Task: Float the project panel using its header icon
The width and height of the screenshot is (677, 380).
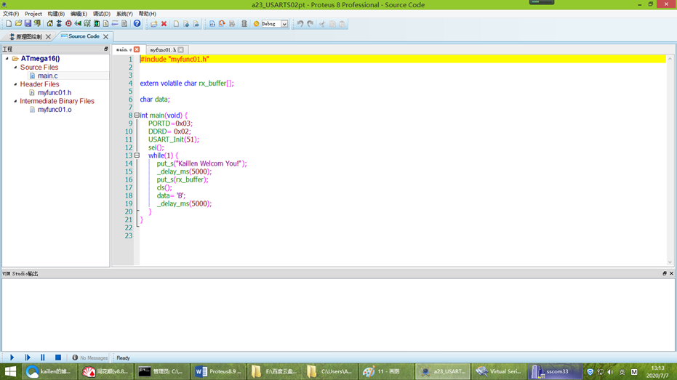Action: click(105, 49)
